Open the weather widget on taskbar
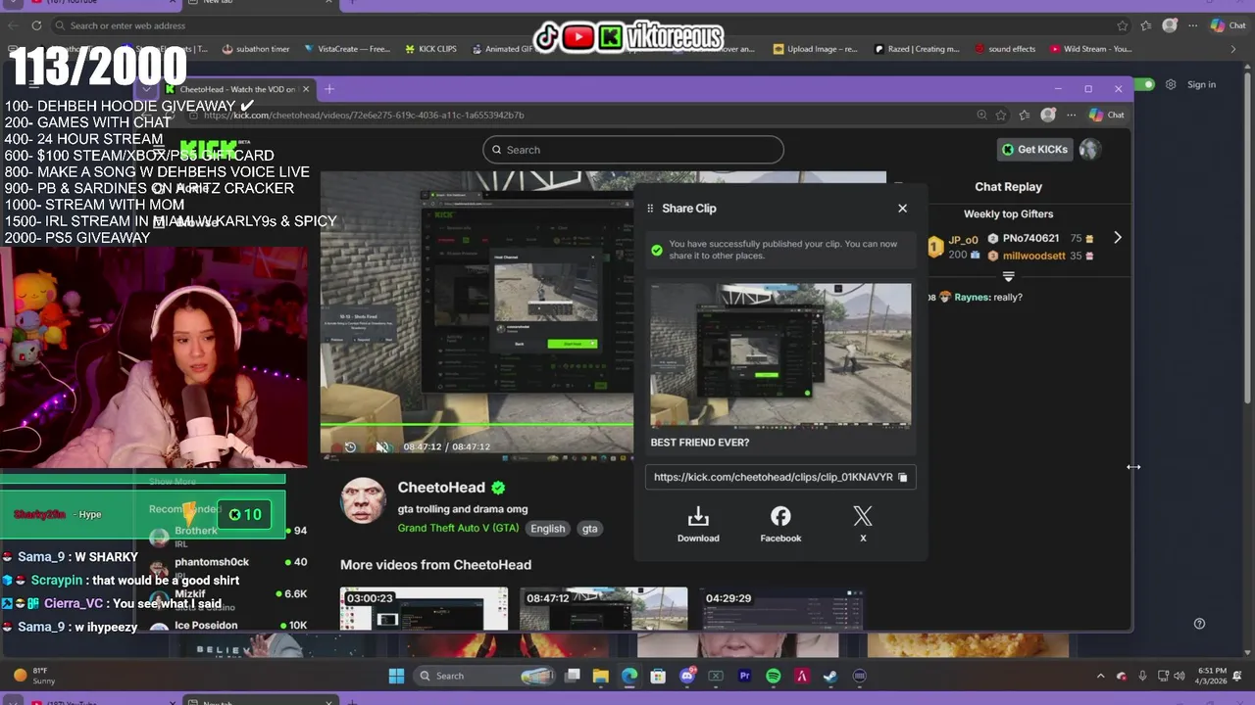The width and height of the screenshot is (1255, 705). pos(34,676)
